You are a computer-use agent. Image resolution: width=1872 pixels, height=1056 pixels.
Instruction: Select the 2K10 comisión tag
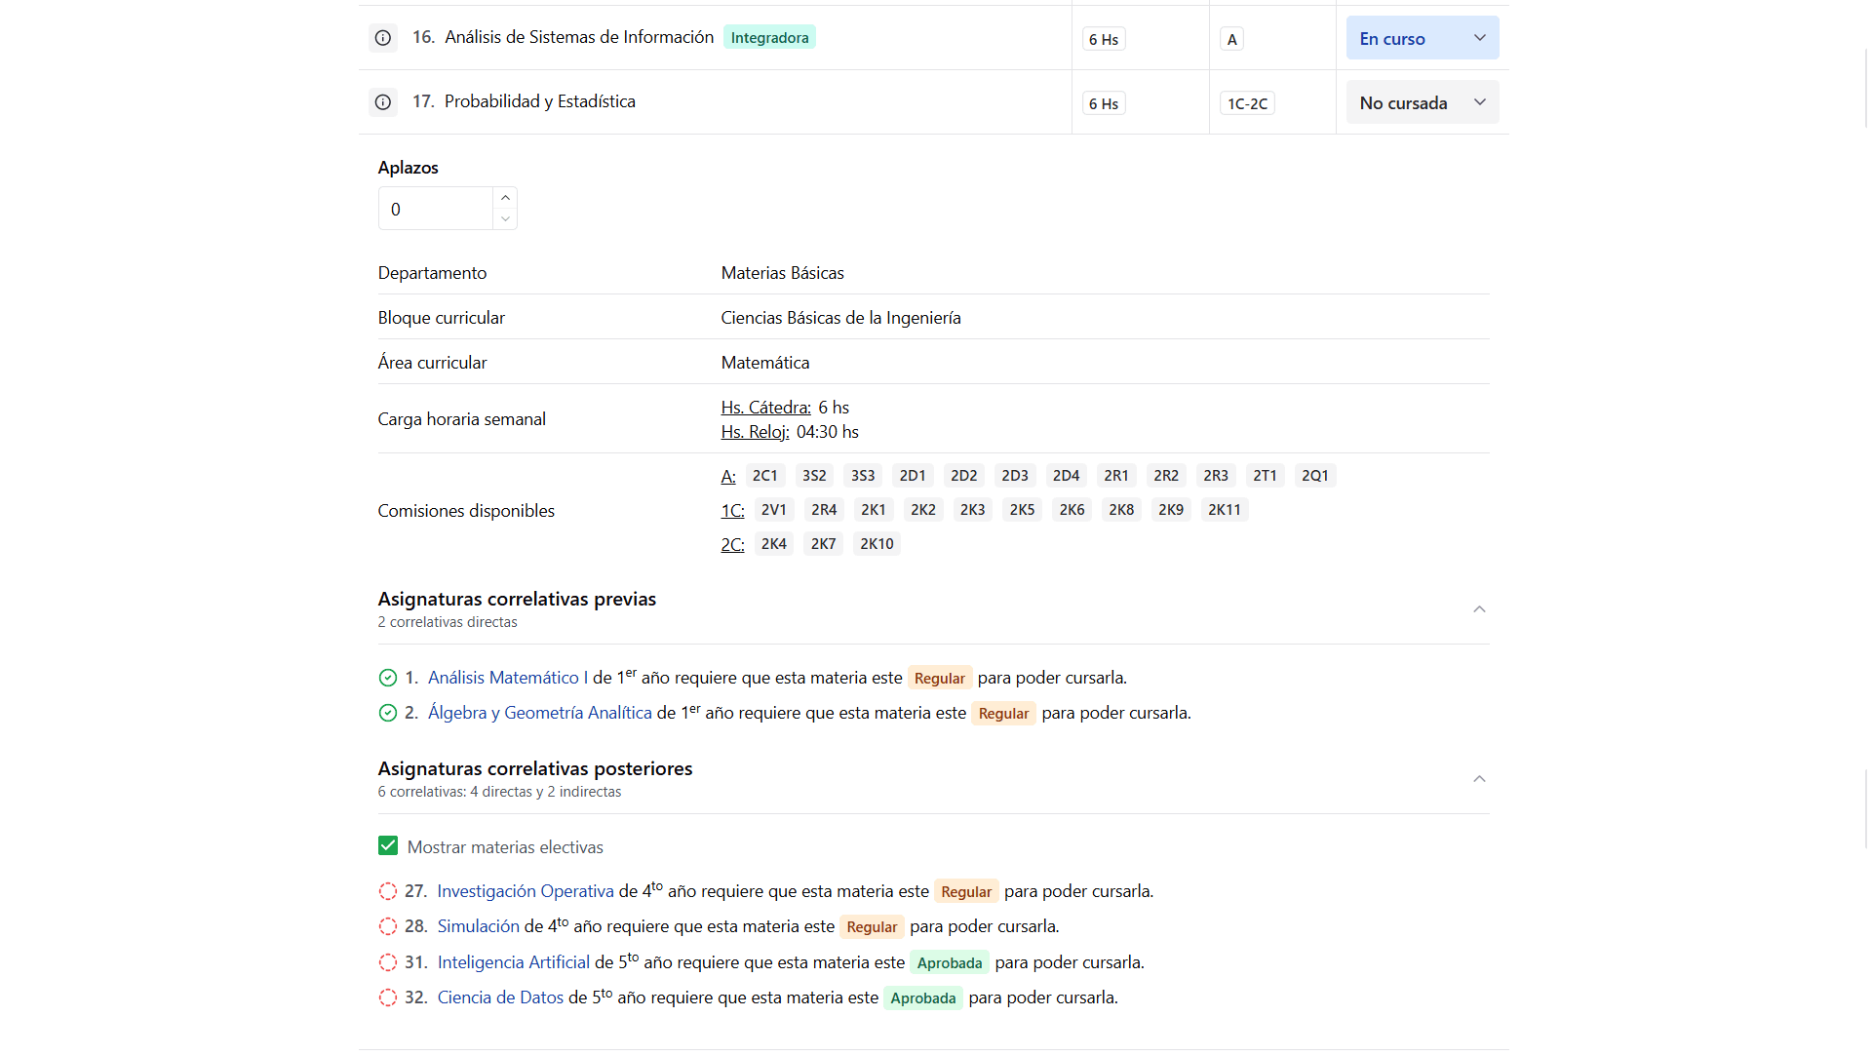point(877,544)
